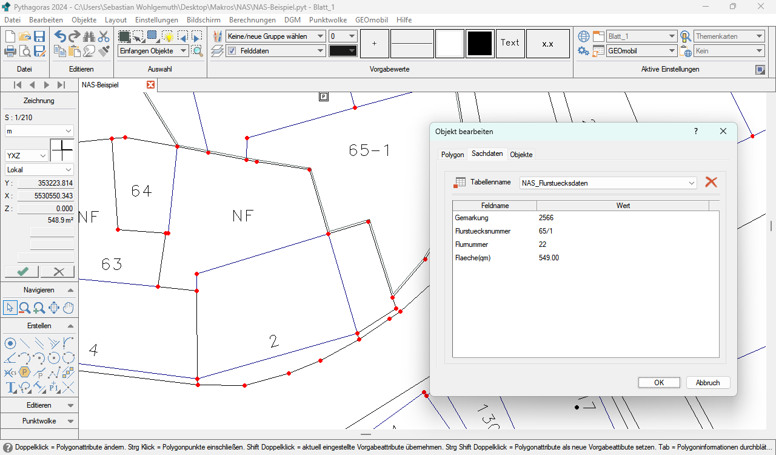776x455 pixels.
Task: Select the pointer arrow tool in Navigieren
Action: pos(10,308)
